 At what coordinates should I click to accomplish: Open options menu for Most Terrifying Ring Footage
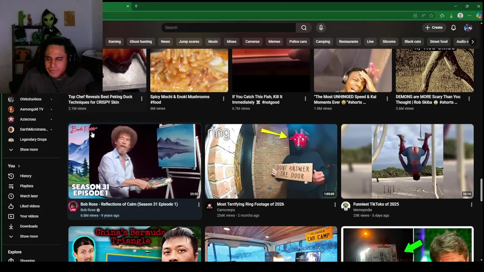click(335, 204)
